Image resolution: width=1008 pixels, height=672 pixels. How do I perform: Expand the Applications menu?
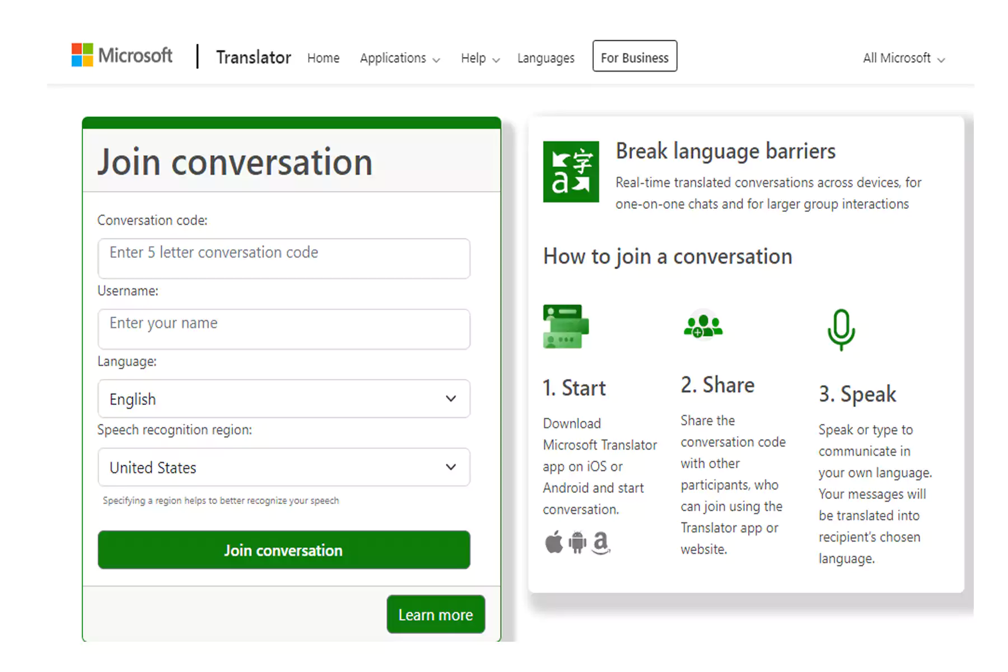(400, 58)
